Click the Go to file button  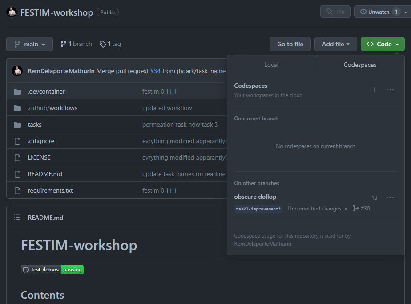pyautogui.click(x=290, y=44)
